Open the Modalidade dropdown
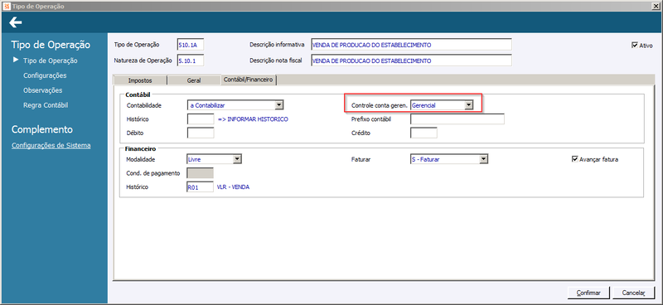The height and width of the screenshot is (305, 663). pos(237,159)
